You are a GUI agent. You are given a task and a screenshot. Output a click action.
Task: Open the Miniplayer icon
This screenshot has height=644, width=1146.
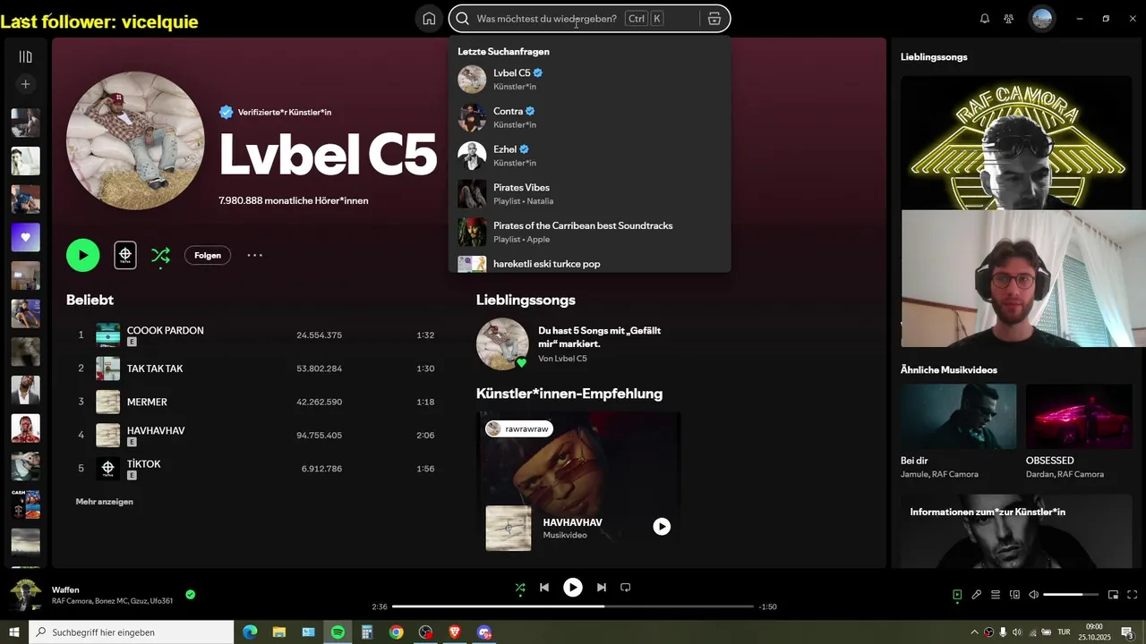pyautogui.click(x=1114, y=595)
